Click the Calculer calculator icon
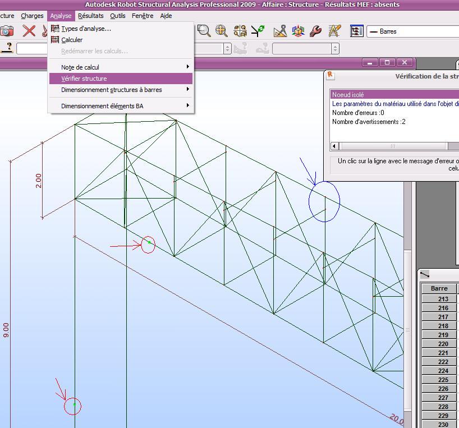The width and height of the screenshot is (459, 428). [55, 39]
